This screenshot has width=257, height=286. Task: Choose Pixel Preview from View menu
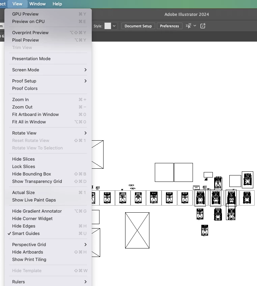click(48, 40)
